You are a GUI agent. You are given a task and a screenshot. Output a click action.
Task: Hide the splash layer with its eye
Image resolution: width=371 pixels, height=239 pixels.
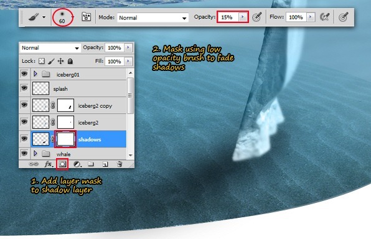tap(24, 88)
